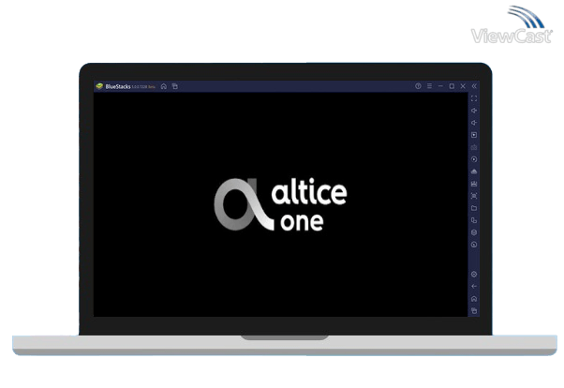Click the floppy disk save icon
Screen dimensions: 564x388
474,184
